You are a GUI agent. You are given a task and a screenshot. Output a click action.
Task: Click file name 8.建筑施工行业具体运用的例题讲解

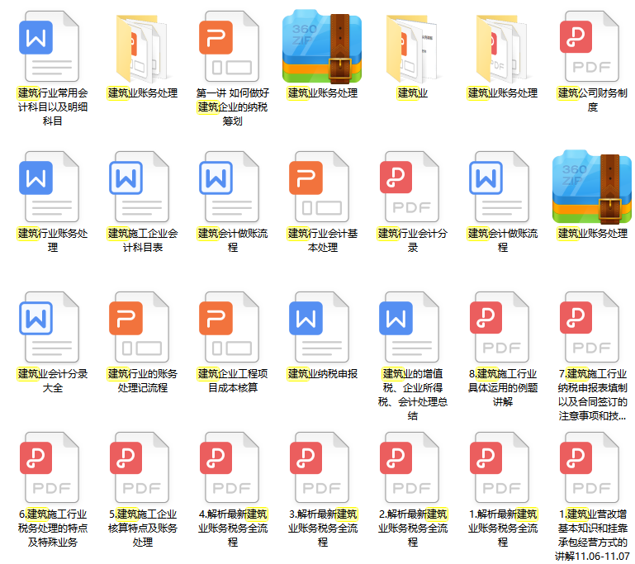pyautogui.click(x=503, y=387)
